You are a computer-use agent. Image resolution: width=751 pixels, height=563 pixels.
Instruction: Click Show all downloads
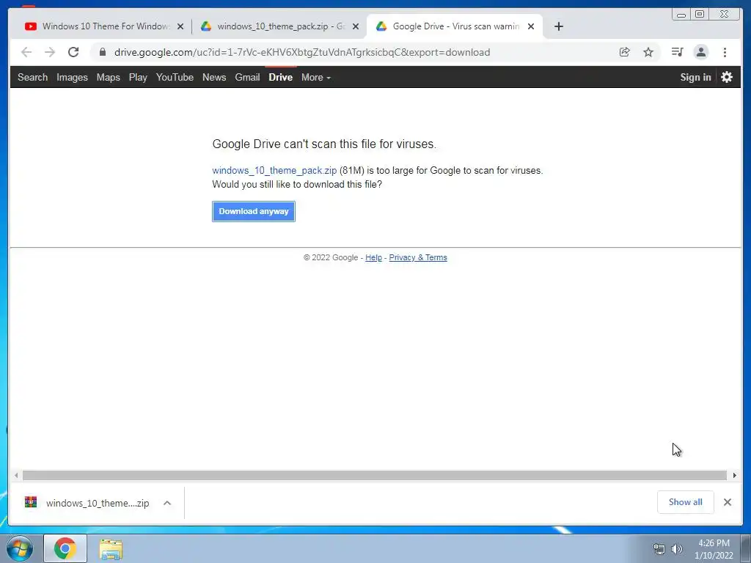tap(686, 502)
